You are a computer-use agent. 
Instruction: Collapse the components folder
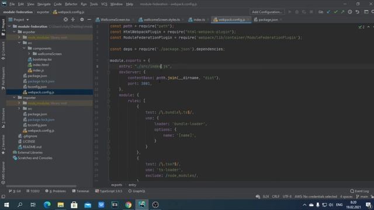pos(24,48)
